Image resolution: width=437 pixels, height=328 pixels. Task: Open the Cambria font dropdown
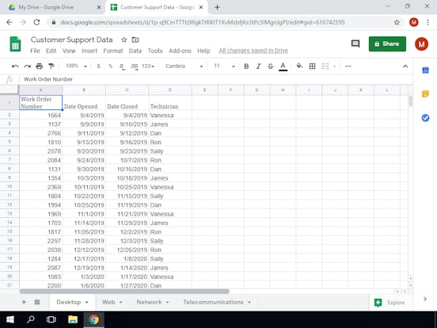point(184,66)
